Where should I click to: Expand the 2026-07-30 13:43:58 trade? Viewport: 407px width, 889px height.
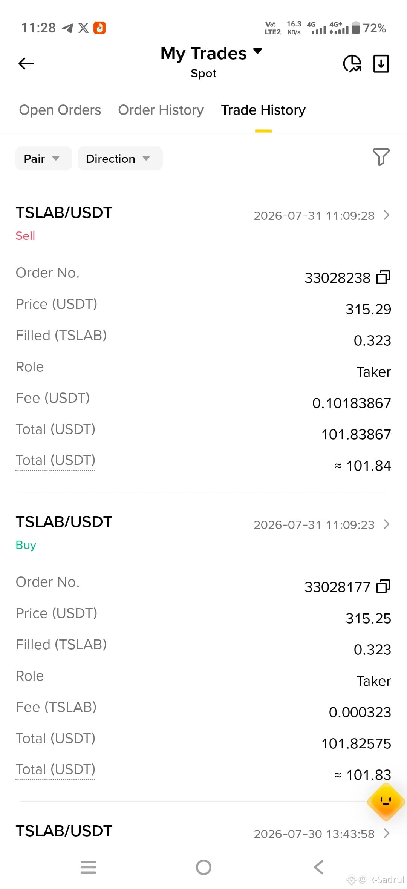point(386,833)
